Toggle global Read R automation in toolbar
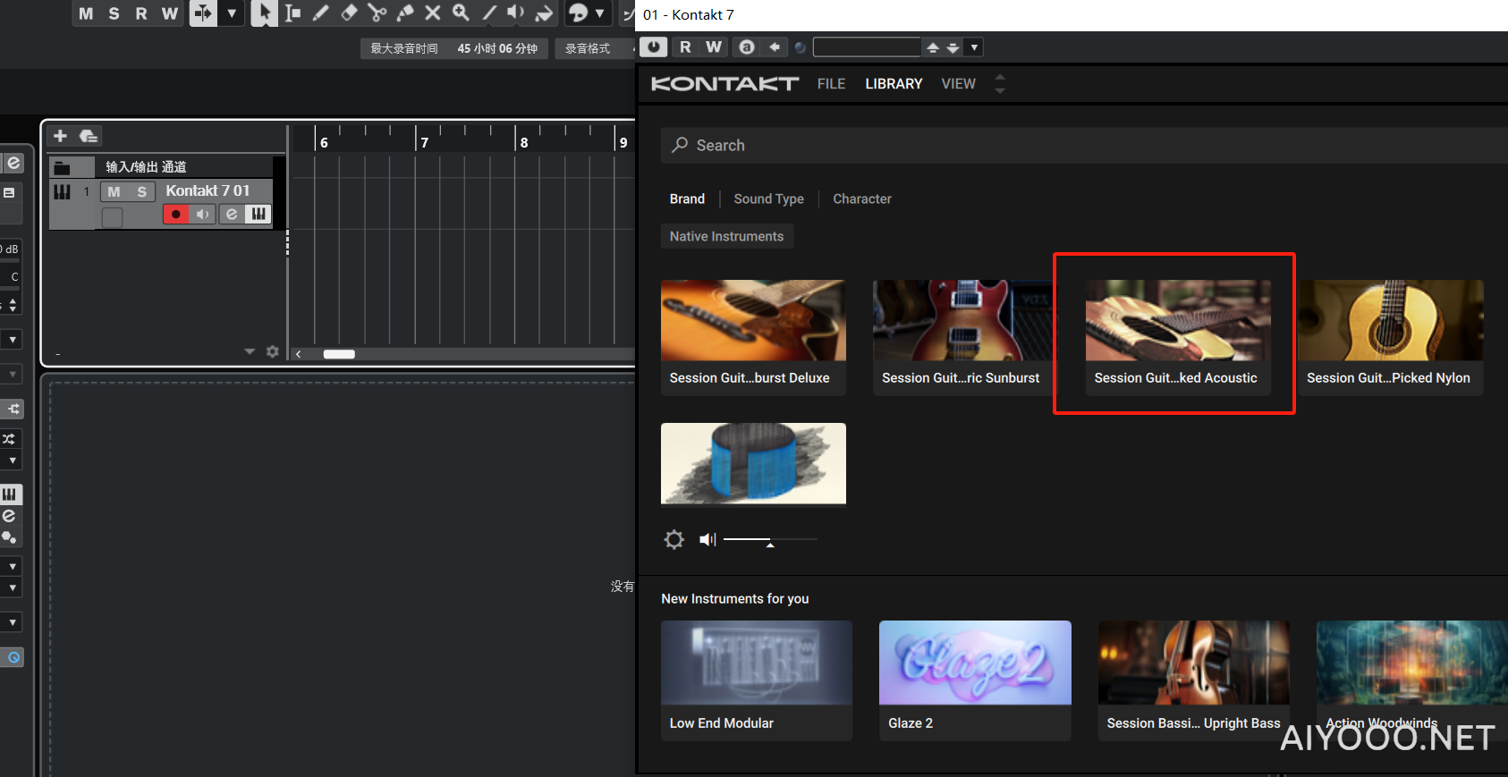 (141, 13)
